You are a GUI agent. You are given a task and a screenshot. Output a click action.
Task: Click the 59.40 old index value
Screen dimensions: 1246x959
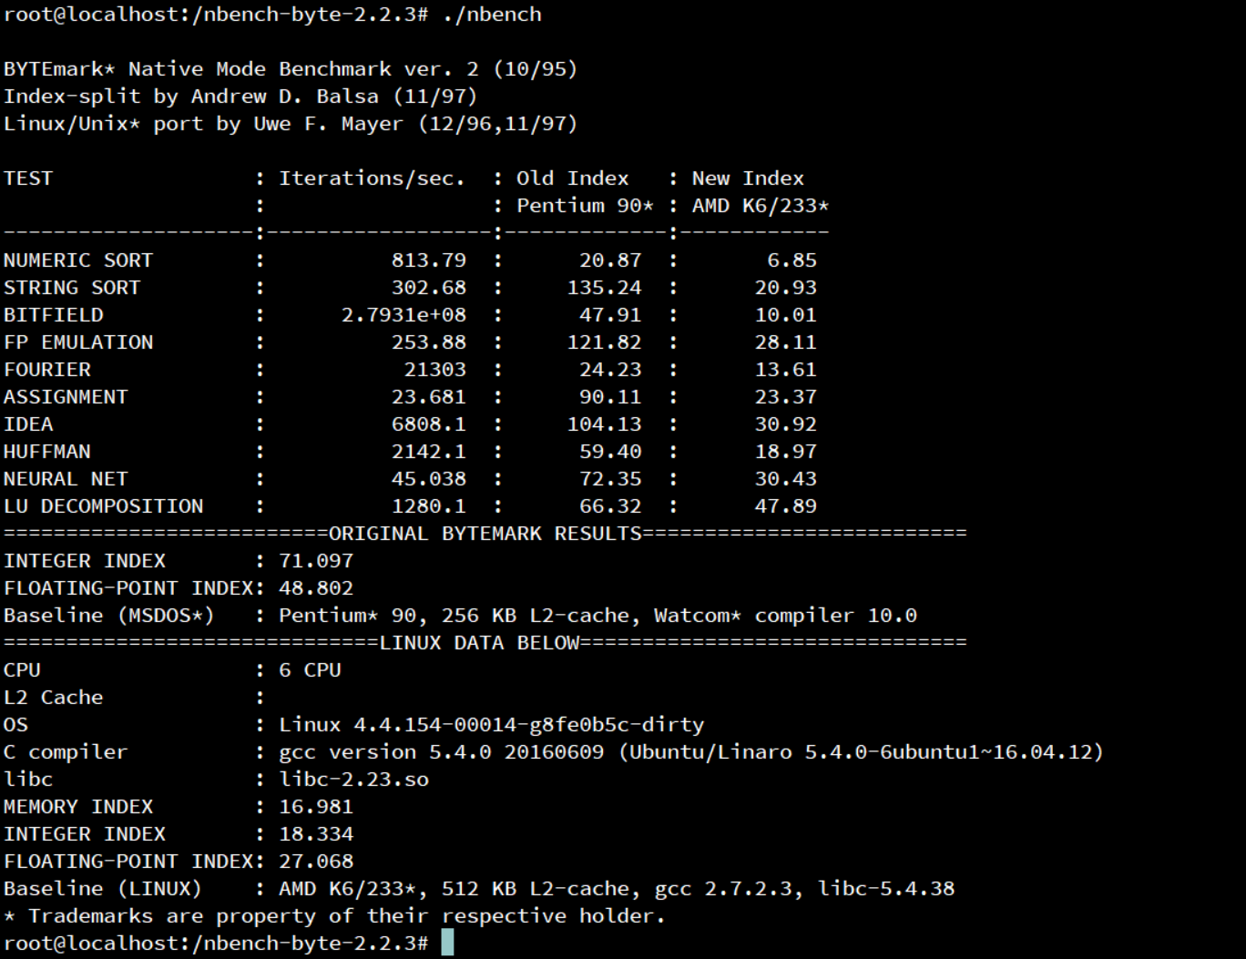point(610,452)
